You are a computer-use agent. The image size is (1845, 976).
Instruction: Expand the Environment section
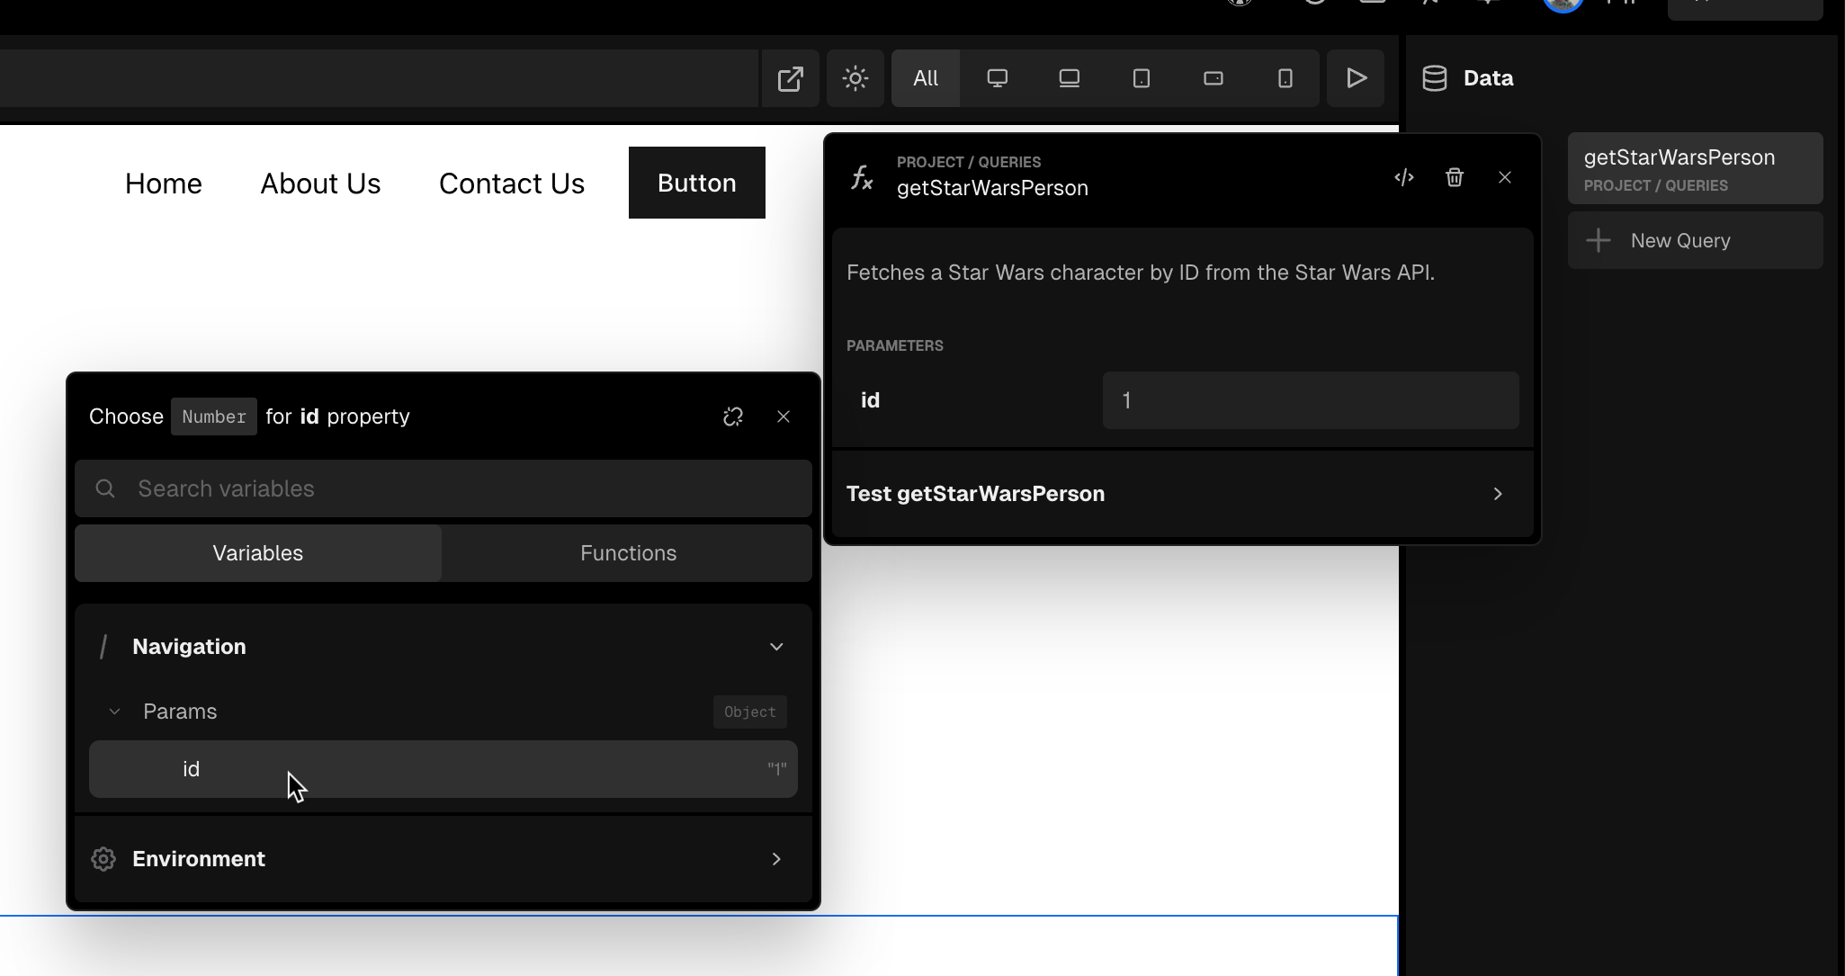pos(443,859)
